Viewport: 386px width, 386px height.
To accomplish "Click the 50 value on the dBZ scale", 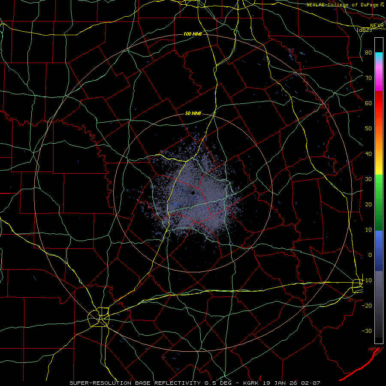I will click(x=368, y=129).
